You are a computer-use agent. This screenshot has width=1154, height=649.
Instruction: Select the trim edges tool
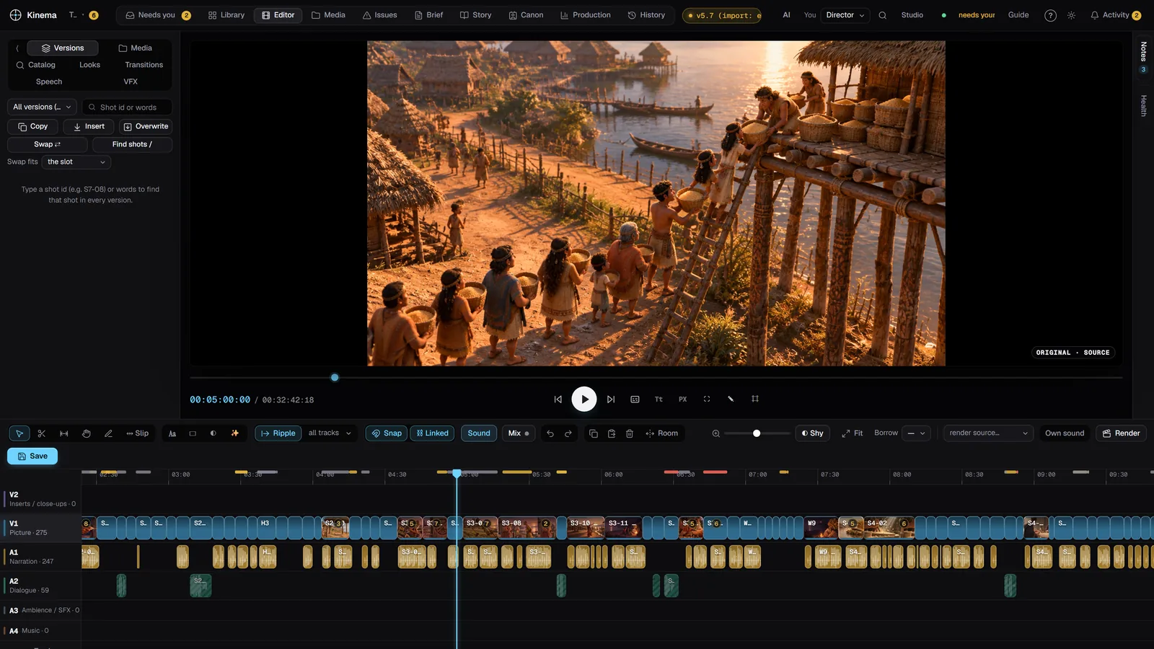(64, 433)
